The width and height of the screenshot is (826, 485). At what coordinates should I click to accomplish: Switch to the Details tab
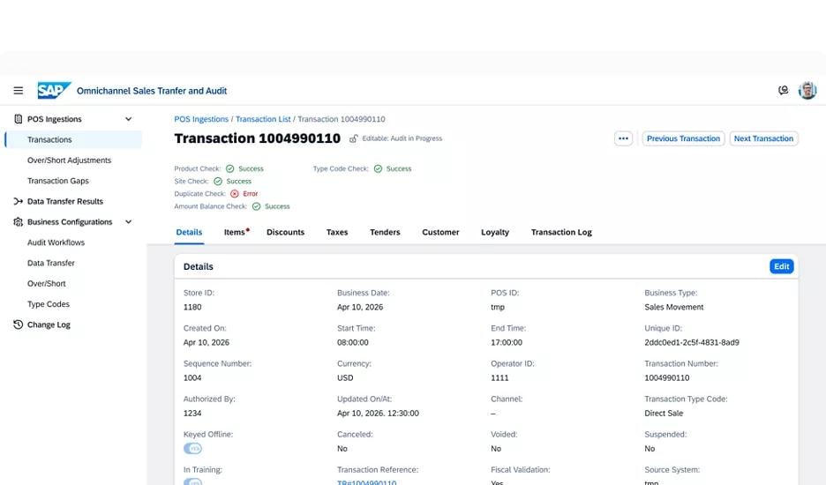[x=189, y=232]
